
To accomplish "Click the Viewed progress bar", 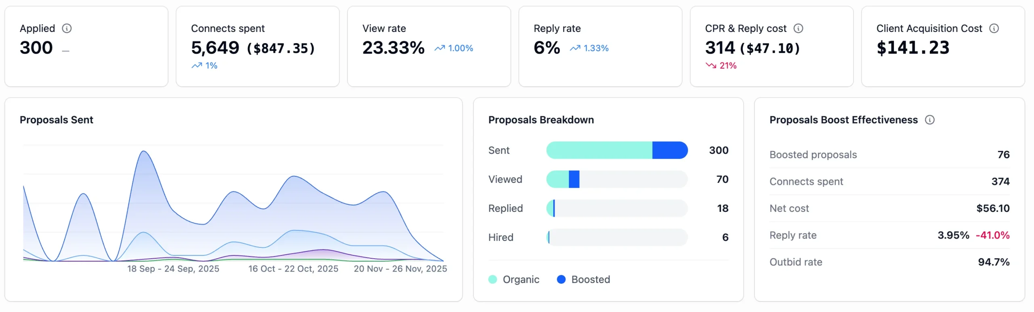I will pos(617,179).
